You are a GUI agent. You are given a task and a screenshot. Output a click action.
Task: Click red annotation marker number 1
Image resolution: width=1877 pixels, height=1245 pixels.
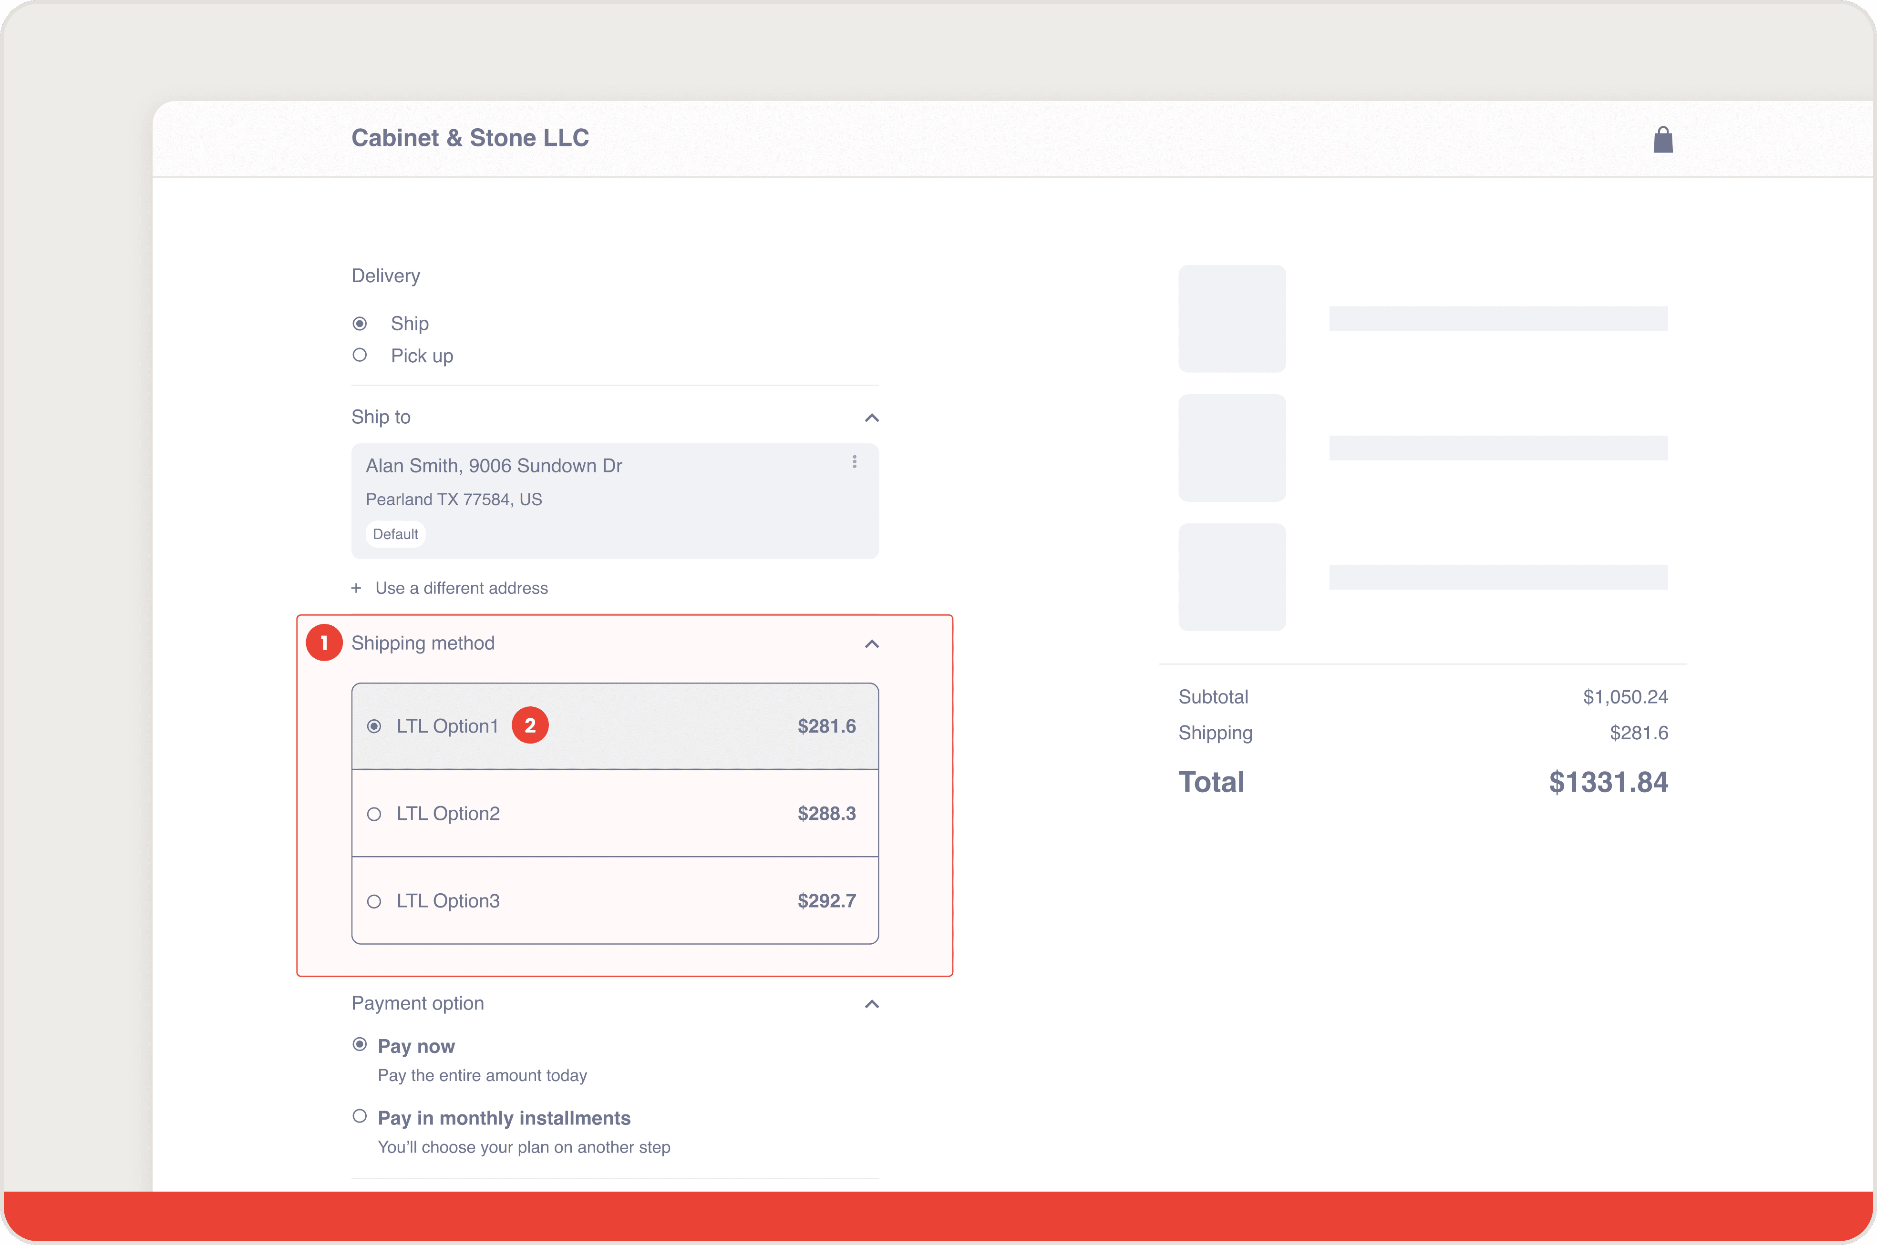(324, 643)
